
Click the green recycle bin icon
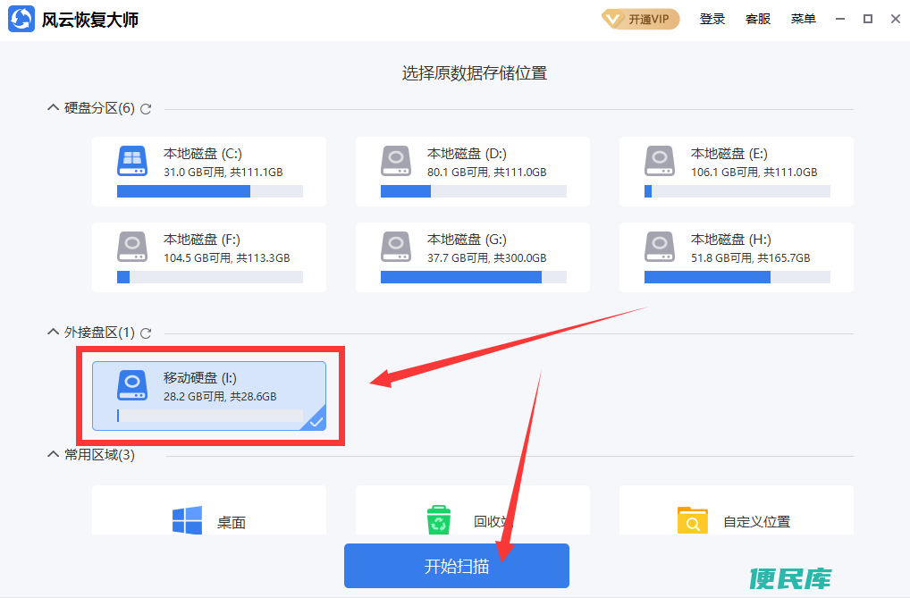(x=439, y=519)
